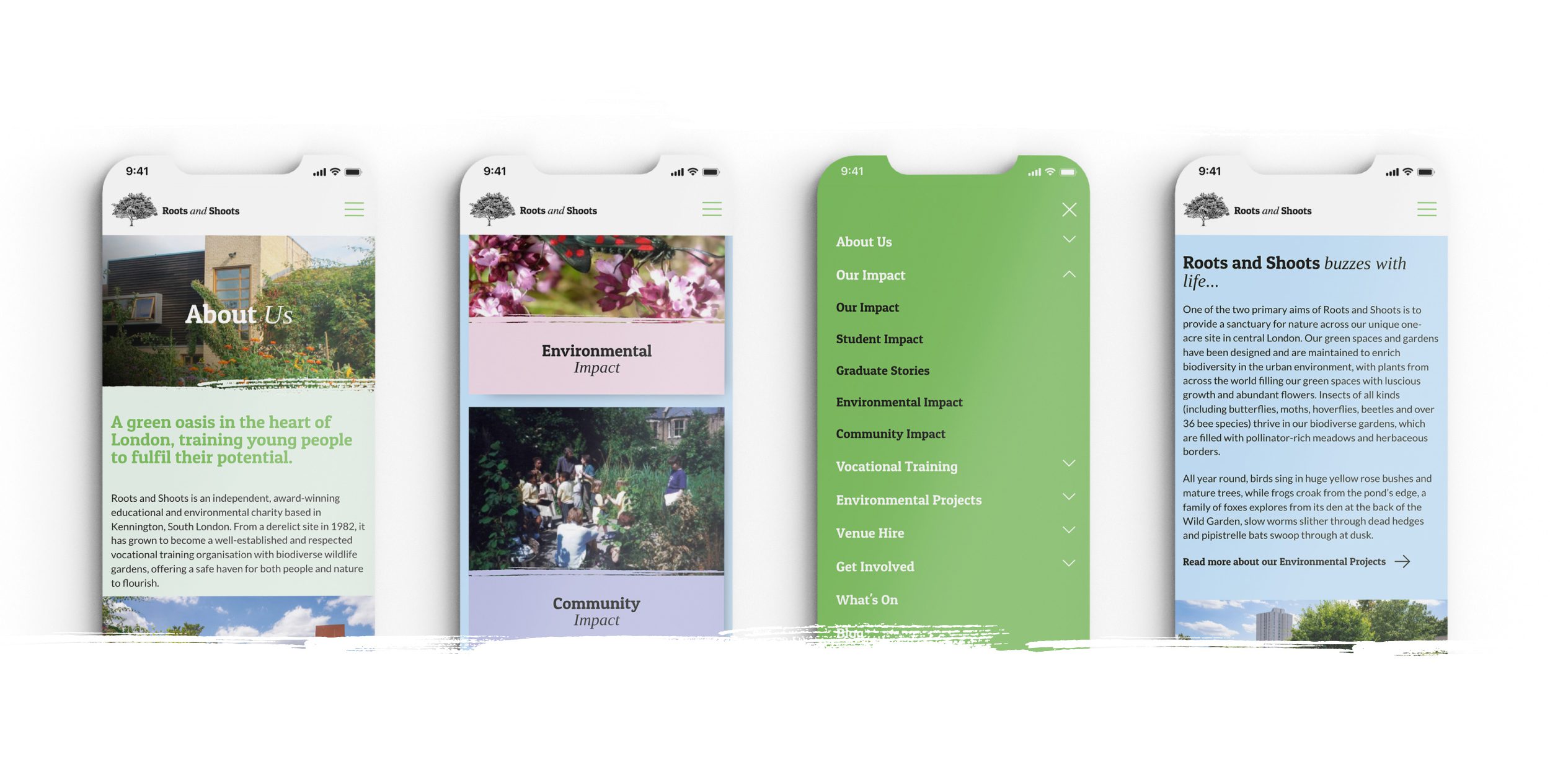Open the hamburger menu icon
The image size is (1550, 770).
(x=354, y=209)
